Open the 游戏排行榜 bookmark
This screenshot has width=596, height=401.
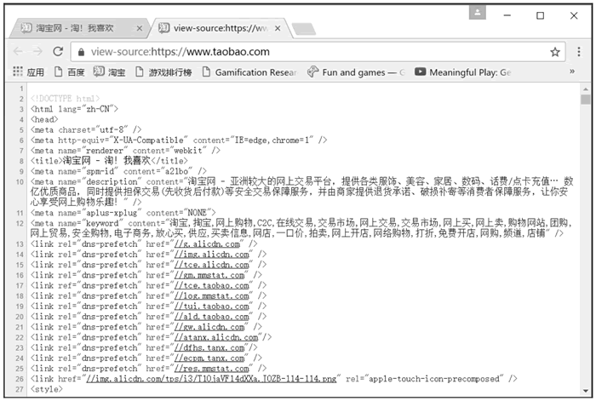click(163, 72)
